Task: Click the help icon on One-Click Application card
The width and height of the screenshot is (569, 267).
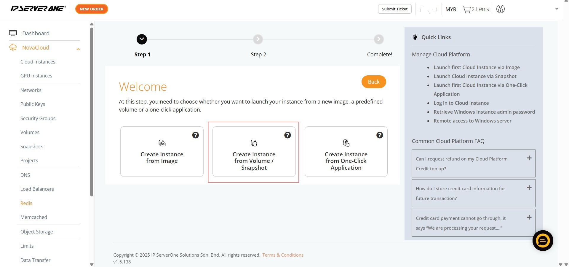Action: (x=380, y=135)
